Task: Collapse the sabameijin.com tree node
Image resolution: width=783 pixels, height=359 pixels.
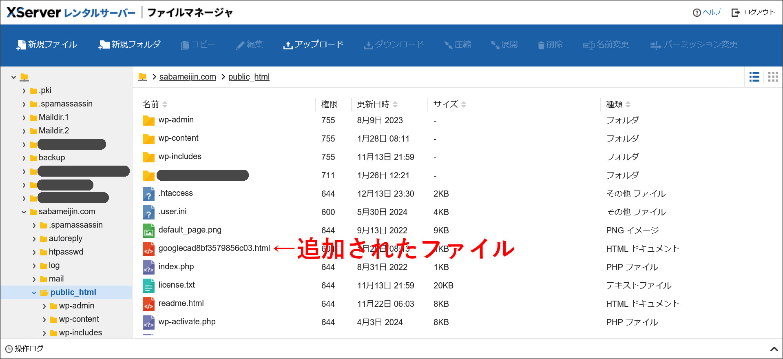Action: (24, 212)
